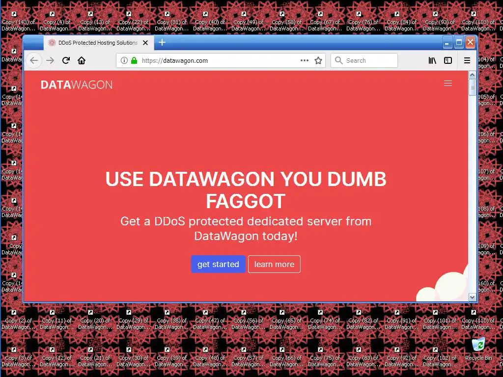Toggle the sidebar view icon
The width and height of the screenshot is (503, 377).
click(448, 60)
